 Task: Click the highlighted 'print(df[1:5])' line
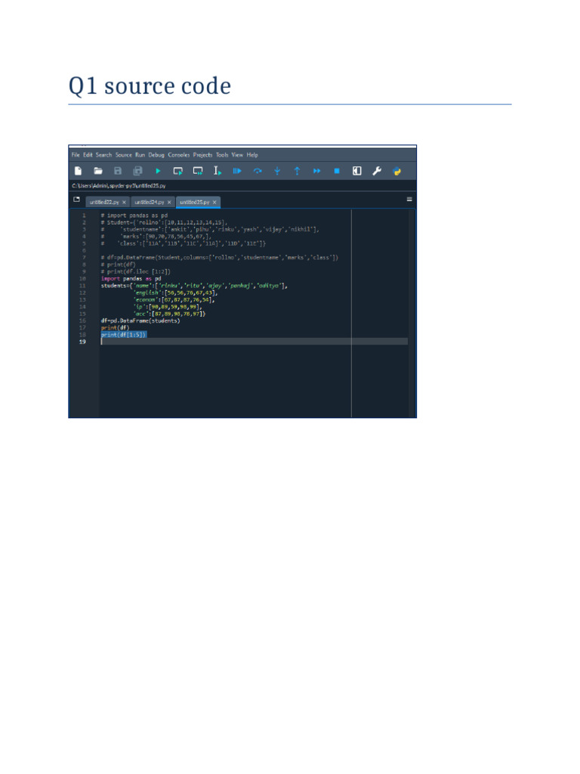pyautogui.click(x=123, y=335)
